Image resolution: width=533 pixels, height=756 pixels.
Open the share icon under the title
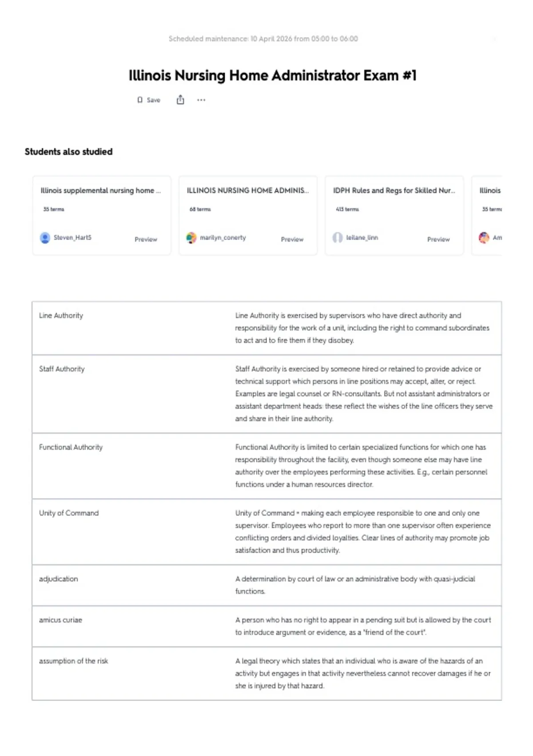tap(180, 100)
